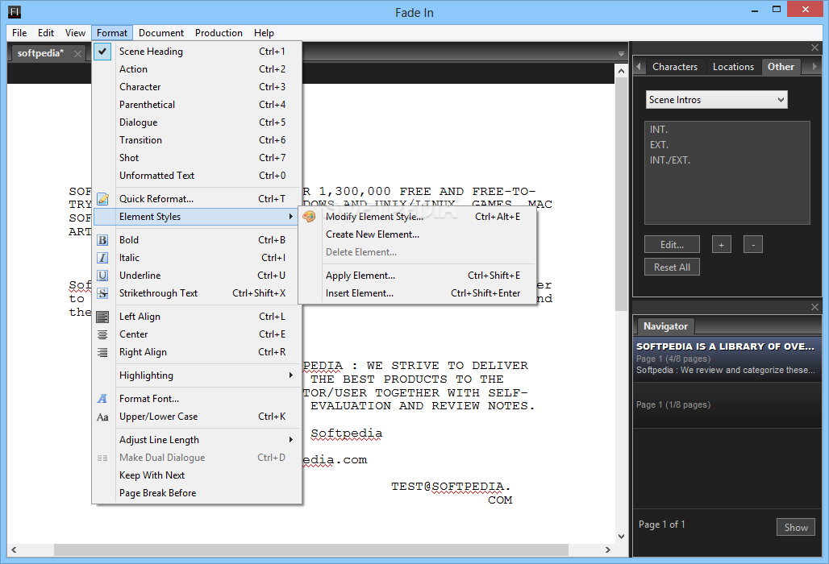
Task: Select Shot element format
Action: click(x=194, y=158)
